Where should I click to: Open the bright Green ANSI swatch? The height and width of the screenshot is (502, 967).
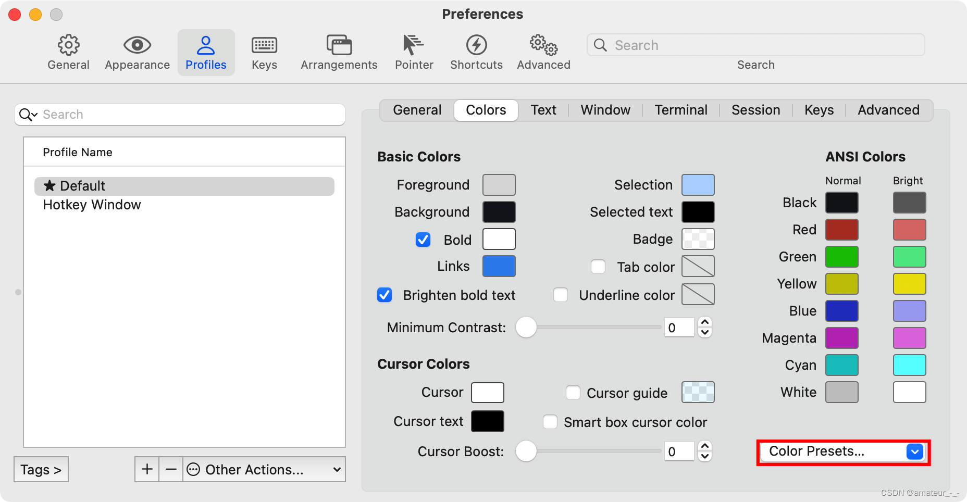click(910, 257)
